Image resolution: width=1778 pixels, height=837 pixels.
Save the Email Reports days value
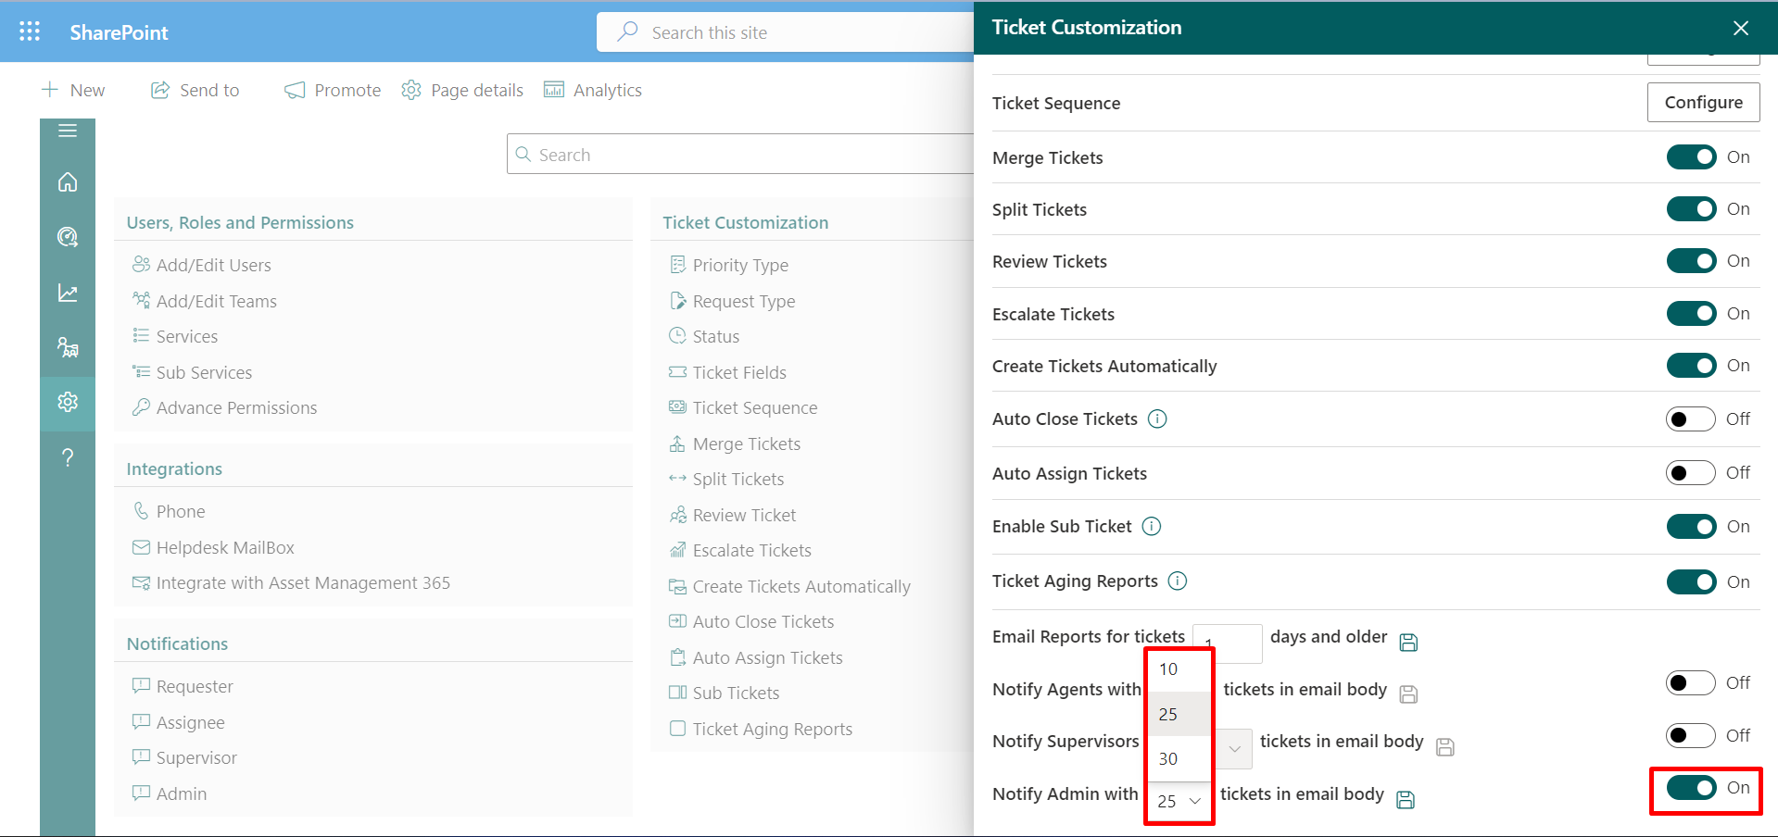(x=1408, y=642)
